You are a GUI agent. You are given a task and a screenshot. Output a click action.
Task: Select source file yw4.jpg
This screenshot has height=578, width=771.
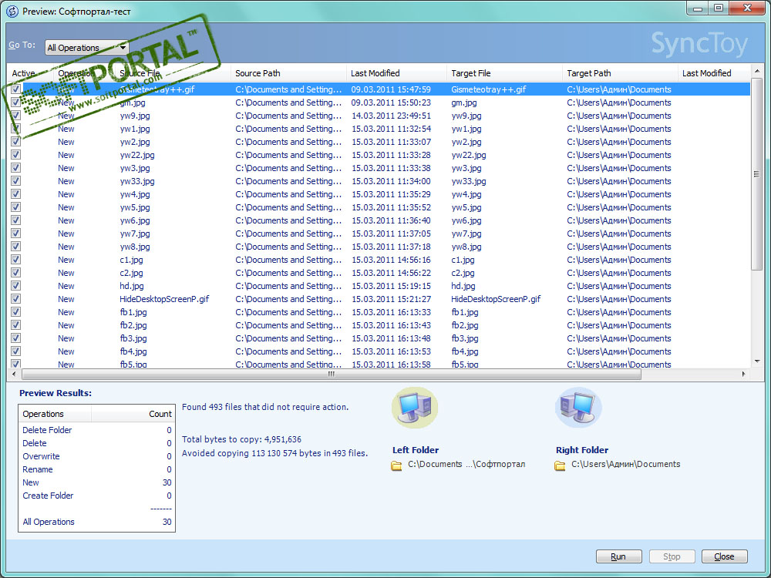(x=135, y=194)
